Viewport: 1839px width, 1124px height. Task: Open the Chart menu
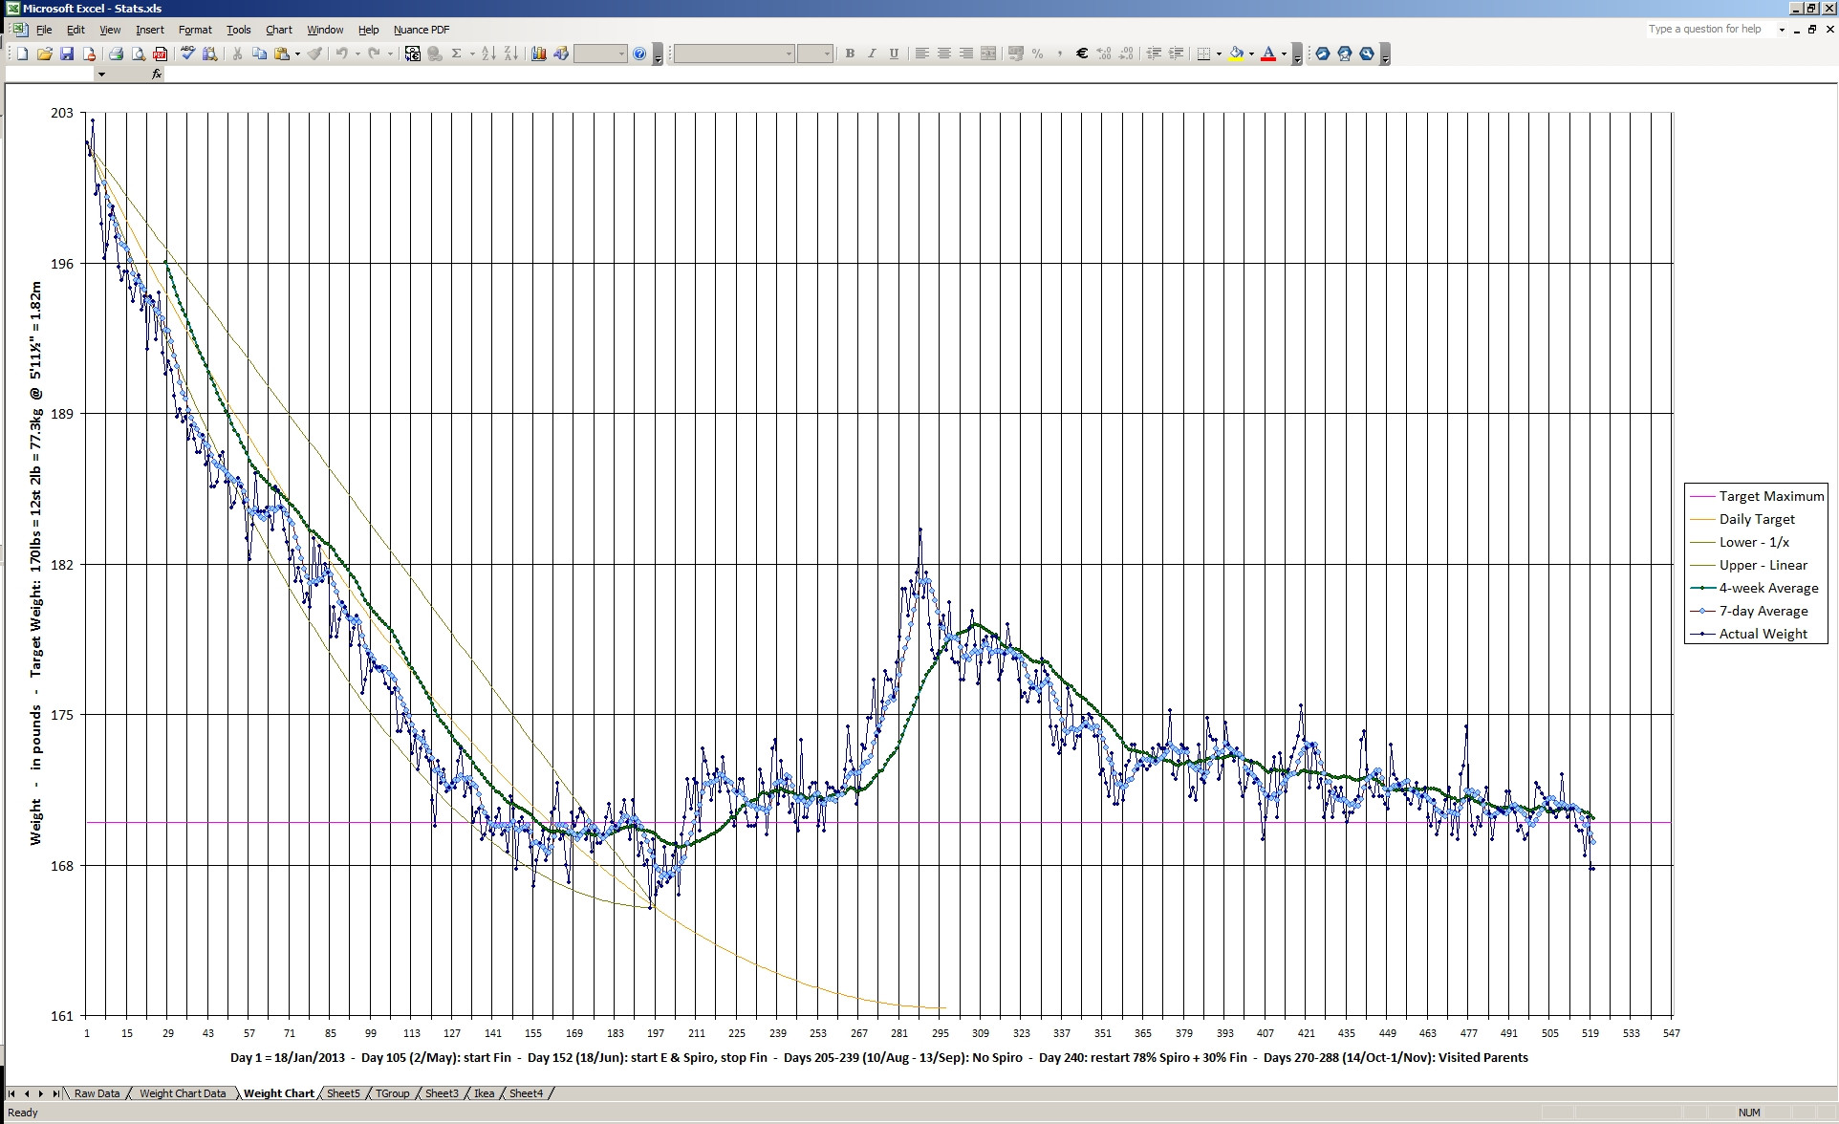[279, 30]
